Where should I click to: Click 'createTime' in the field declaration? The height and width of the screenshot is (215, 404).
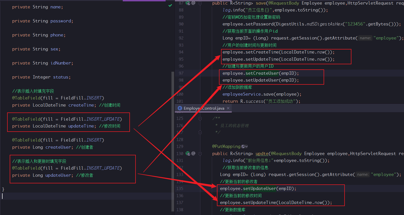click(x=81, y=105)
